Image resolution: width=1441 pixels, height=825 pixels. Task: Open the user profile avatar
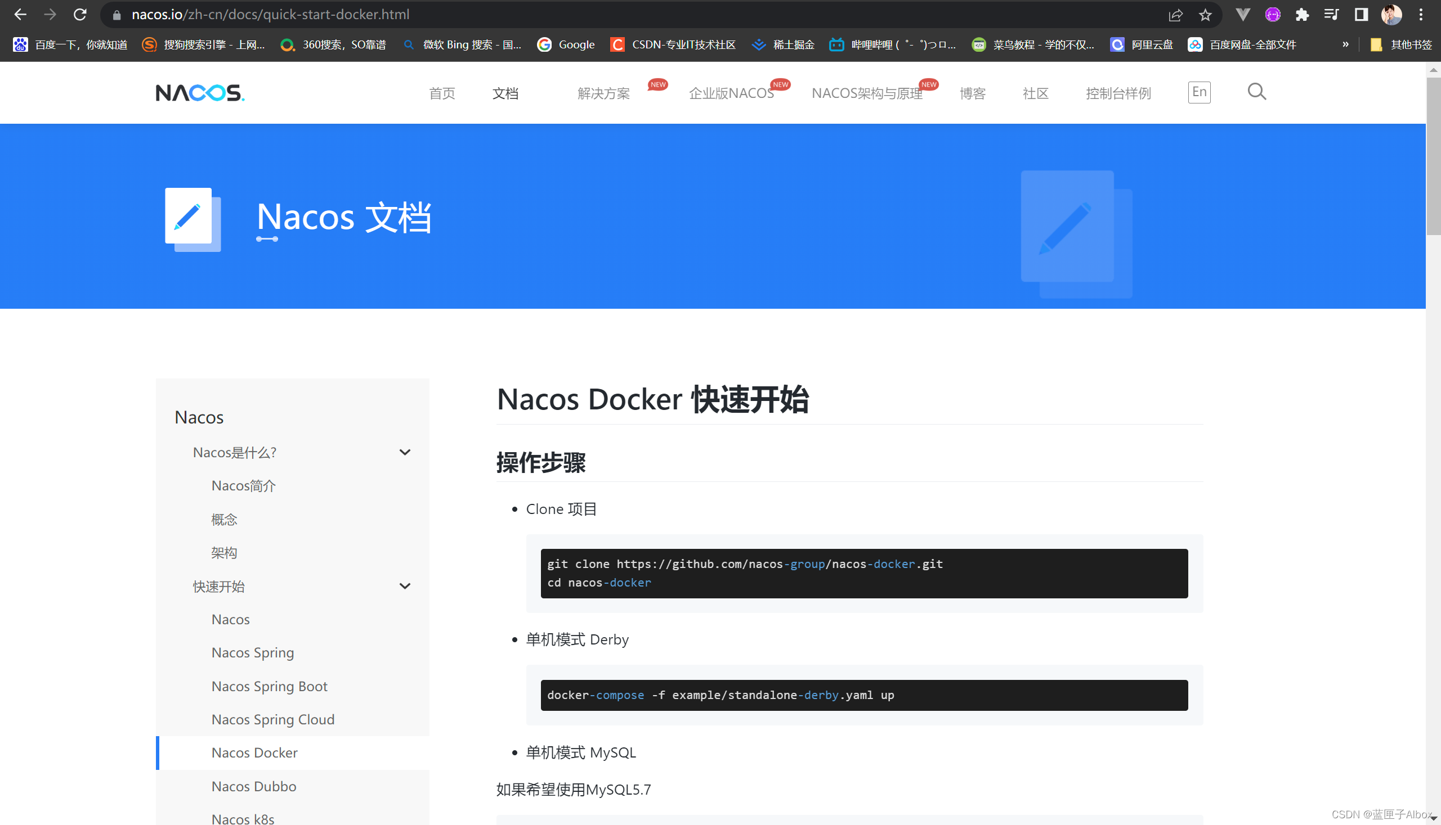1391,15
